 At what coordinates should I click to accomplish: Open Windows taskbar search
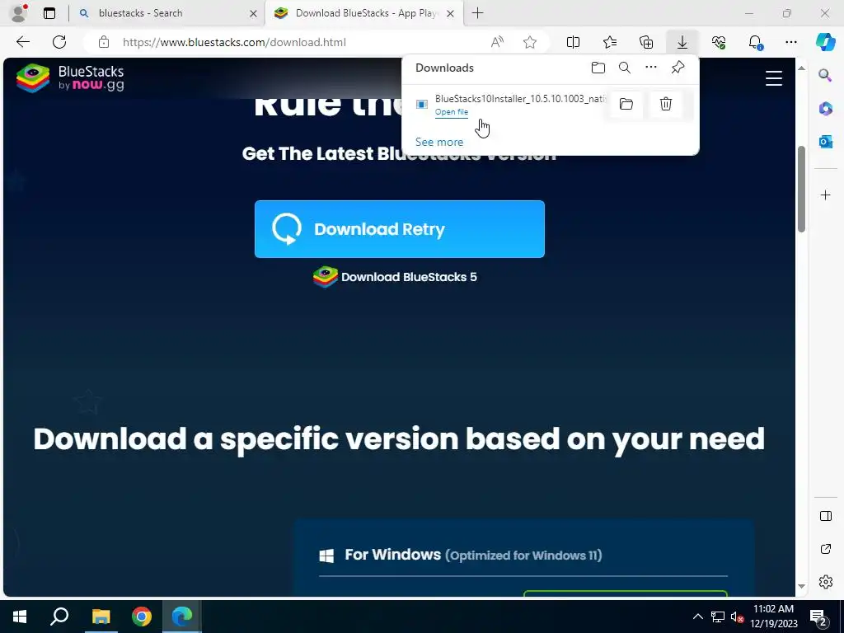(59, 617)
